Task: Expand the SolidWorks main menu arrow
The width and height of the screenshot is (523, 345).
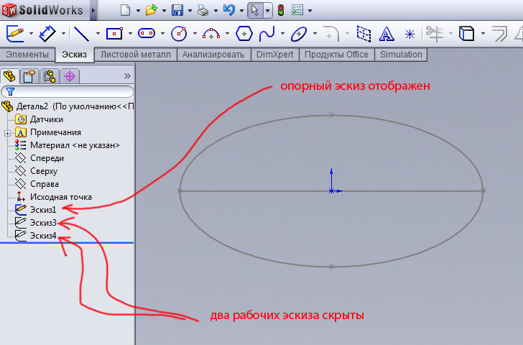Action: [93, 11]
